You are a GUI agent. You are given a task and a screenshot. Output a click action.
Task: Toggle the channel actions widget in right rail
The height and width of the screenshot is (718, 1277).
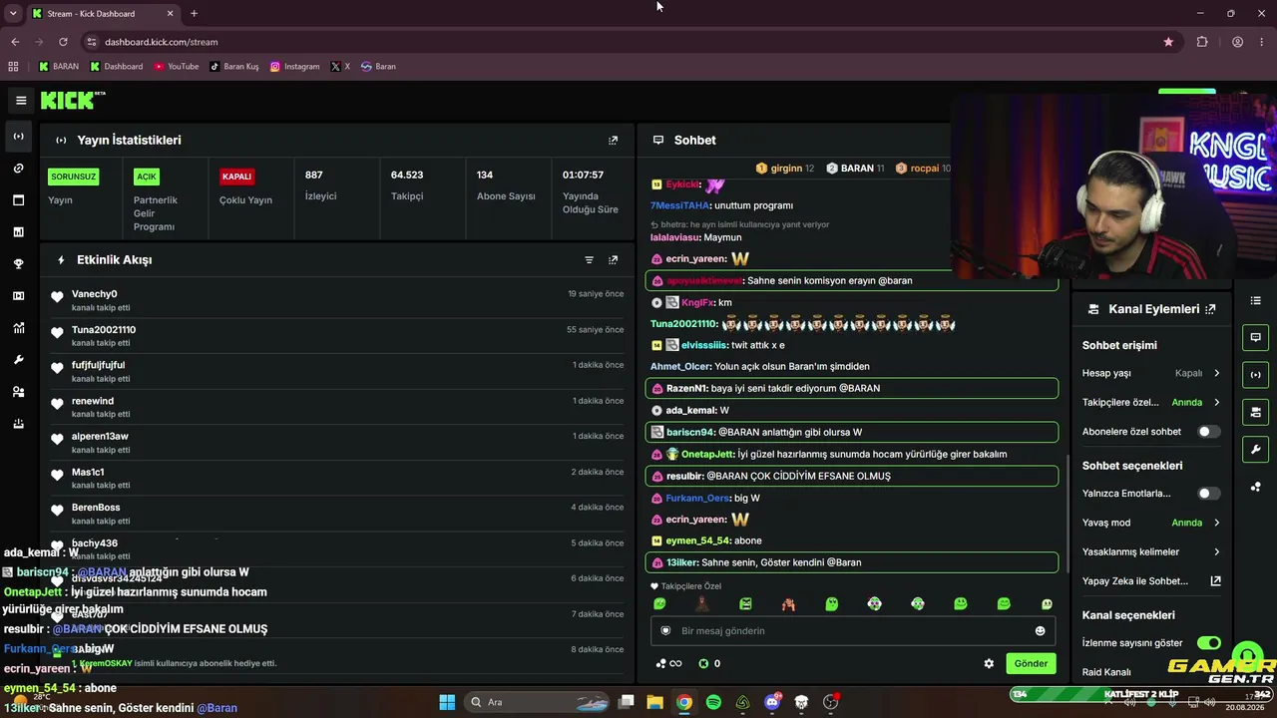[1255, 412]
